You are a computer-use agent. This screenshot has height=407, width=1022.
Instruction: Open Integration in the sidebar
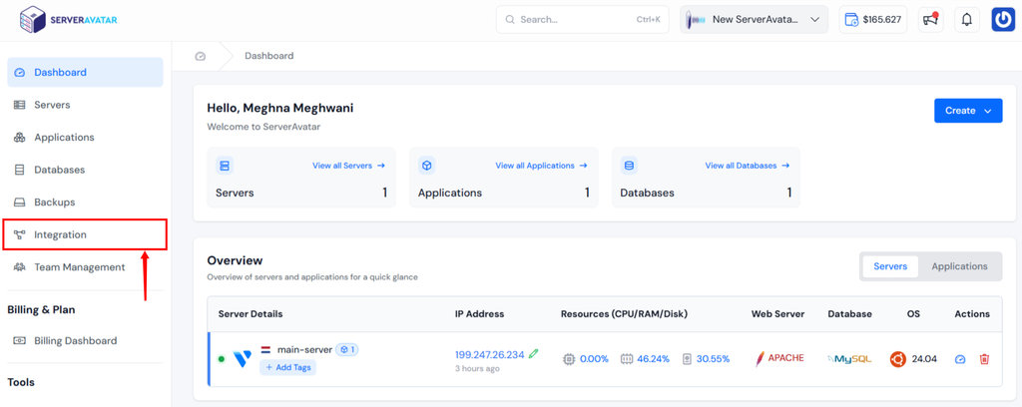tap(86, 235)
